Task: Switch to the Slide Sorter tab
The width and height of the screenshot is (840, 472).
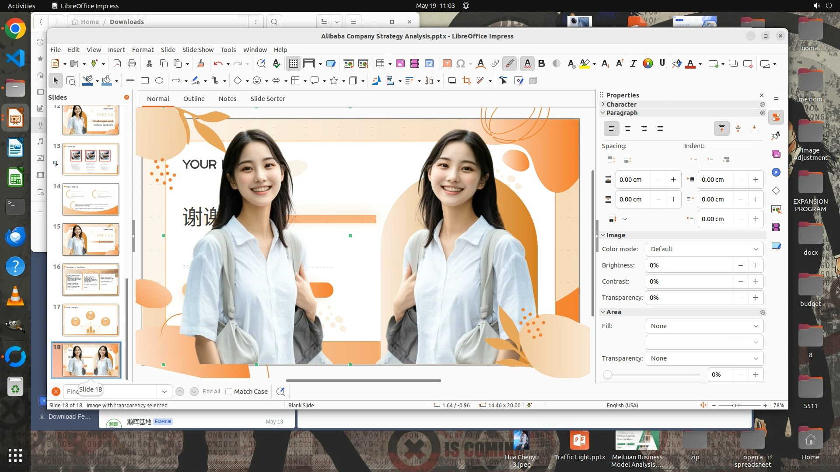Action: pyautogui.click(x=267, y=99)
